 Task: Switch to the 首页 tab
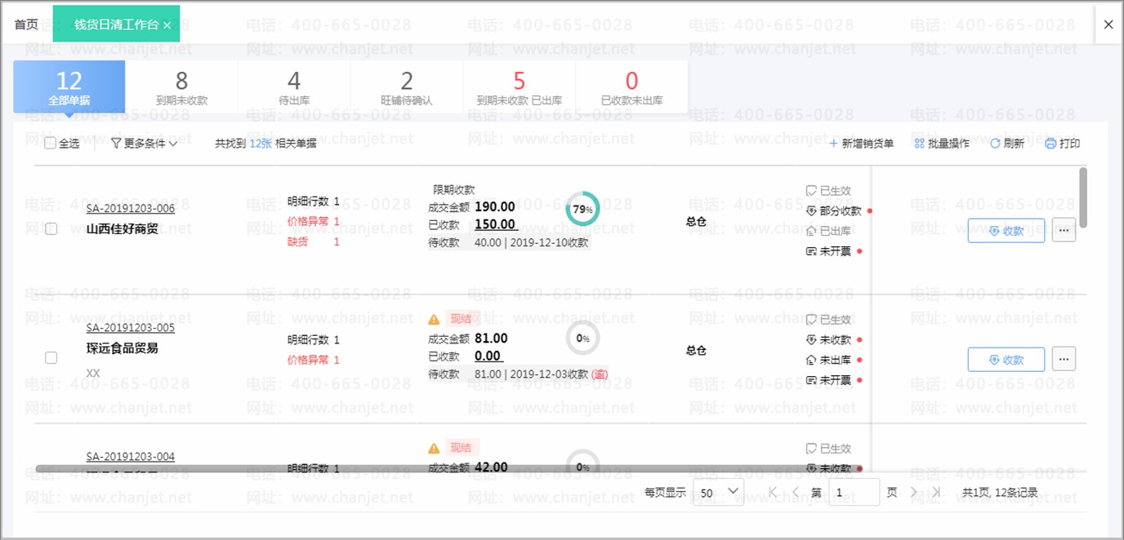point(26,24)
